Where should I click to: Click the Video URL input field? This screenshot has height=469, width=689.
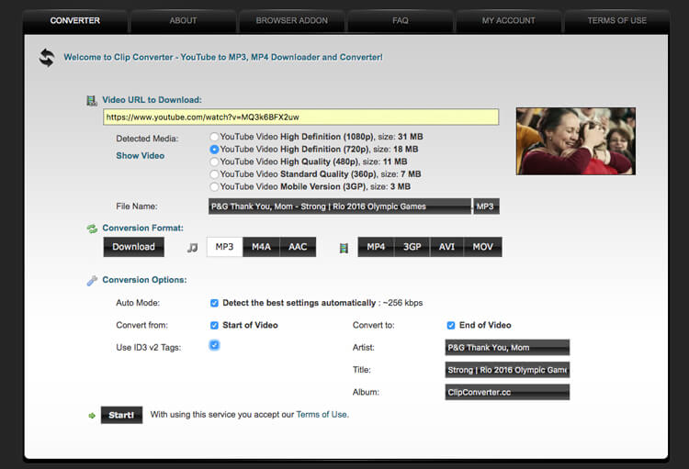(x=301, y=117)
